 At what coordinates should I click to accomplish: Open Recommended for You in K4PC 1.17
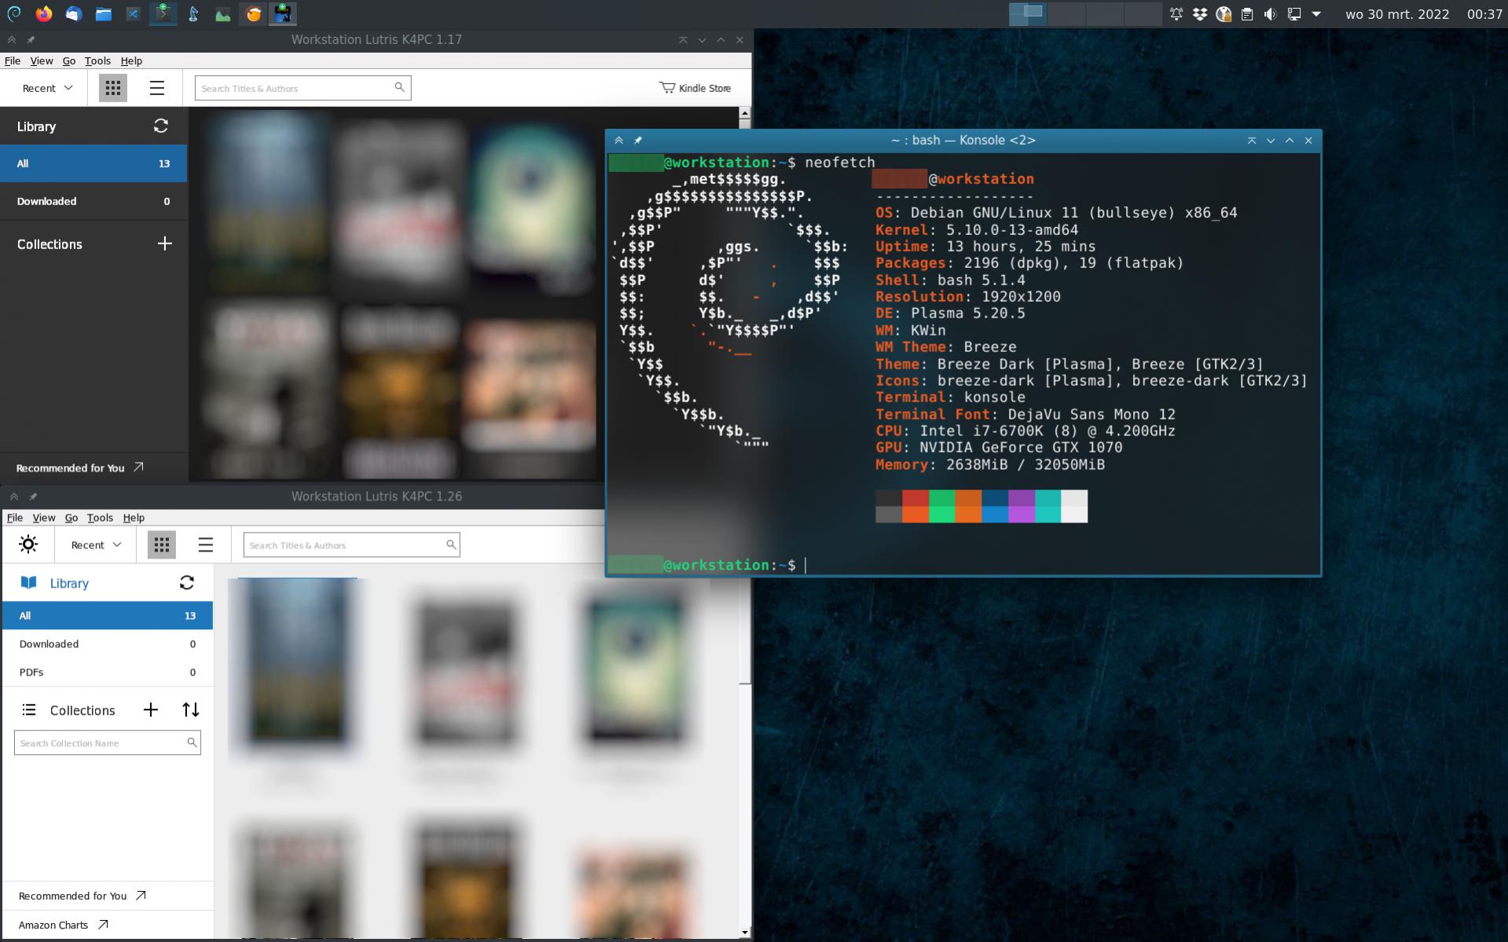[x=79, y=467]
